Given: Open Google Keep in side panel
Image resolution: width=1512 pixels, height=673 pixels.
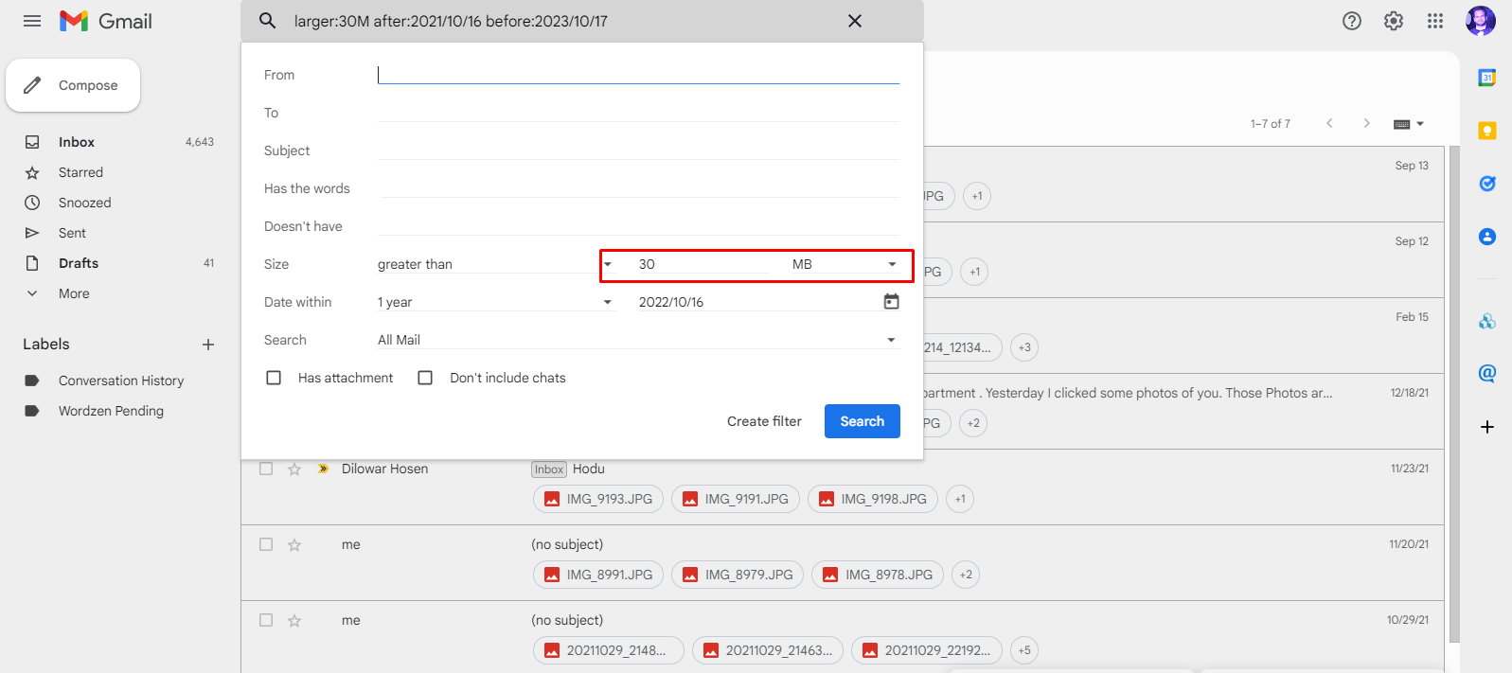Looking at the screenshot, I should [x=1486, y=131].
